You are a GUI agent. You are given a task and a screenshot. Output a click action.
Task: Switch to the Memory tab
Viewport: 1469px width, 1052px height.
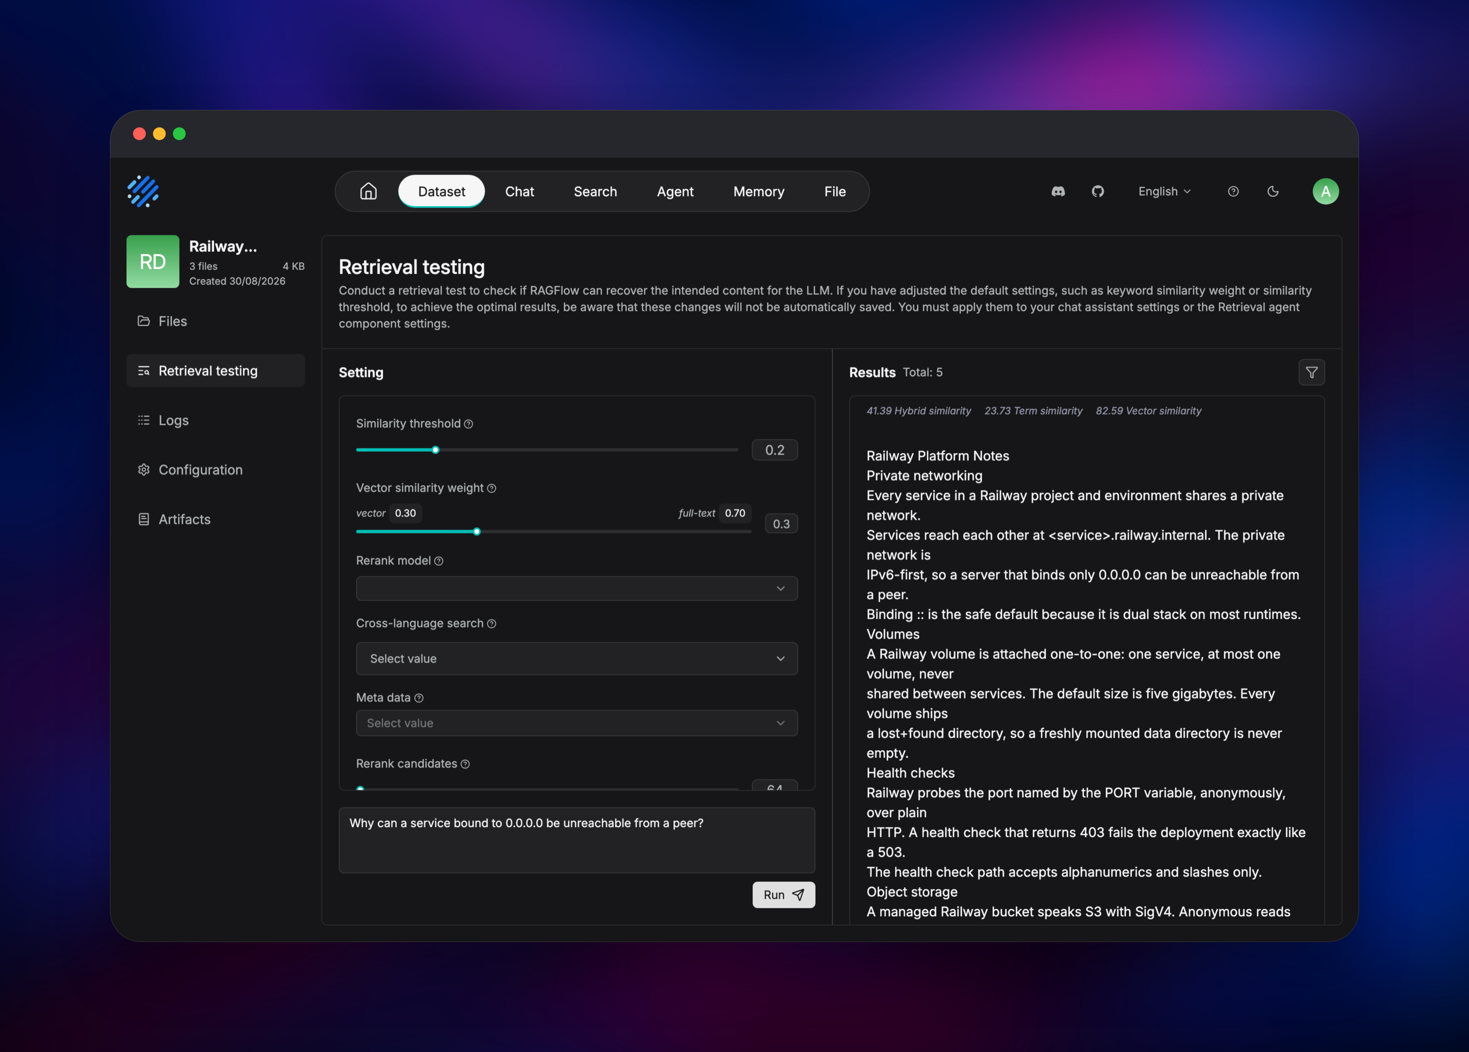758,191
